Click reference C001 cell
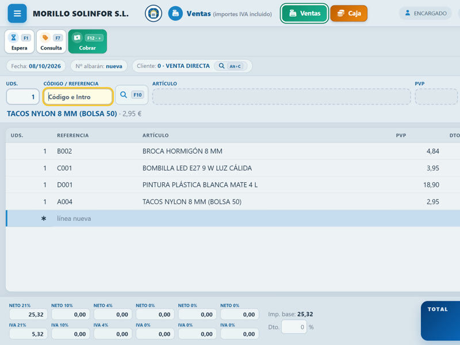Screen dimensions: 460x345 pos(64,168)
